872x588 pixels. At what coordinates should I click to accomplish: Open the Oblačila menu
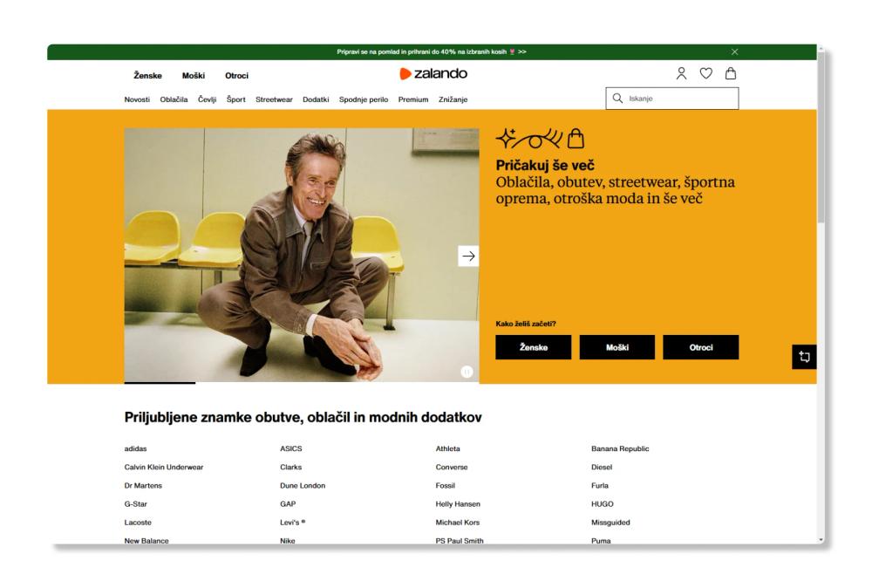click(x=174, y=99)
